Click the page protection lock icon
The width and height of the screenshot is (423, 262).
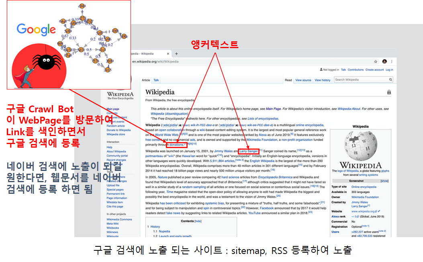pos(389,92)
